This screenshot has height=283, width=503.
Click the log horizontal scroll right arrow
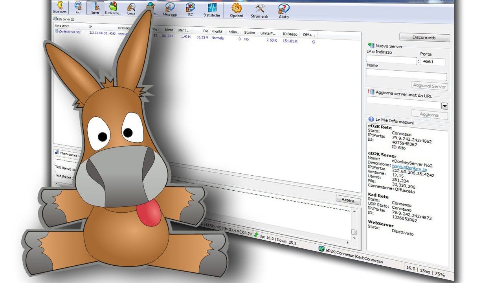(x=347, y=243)
